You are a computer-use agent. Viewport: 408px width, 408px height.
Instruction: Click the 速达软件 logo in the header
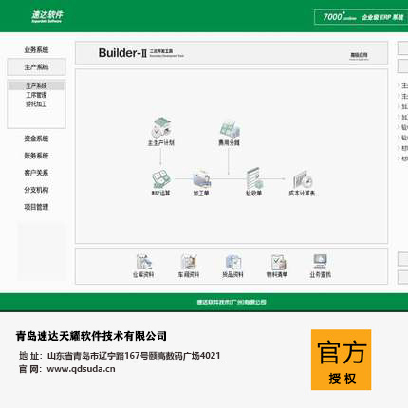click(47, 16)
